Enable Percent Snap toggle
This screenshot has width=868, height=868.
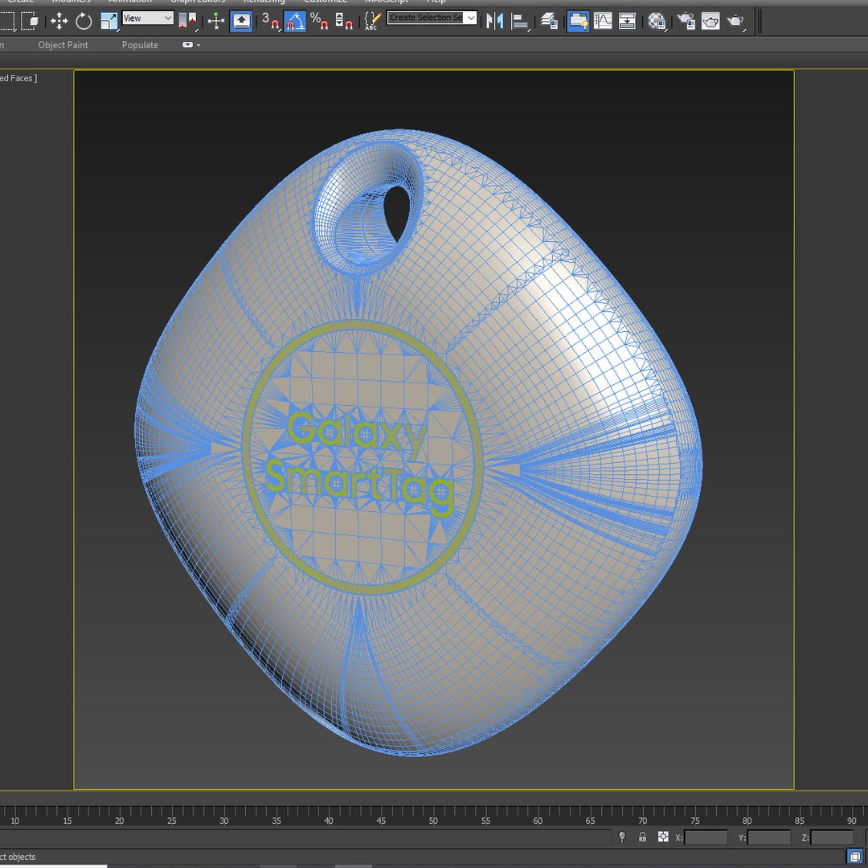319,21
